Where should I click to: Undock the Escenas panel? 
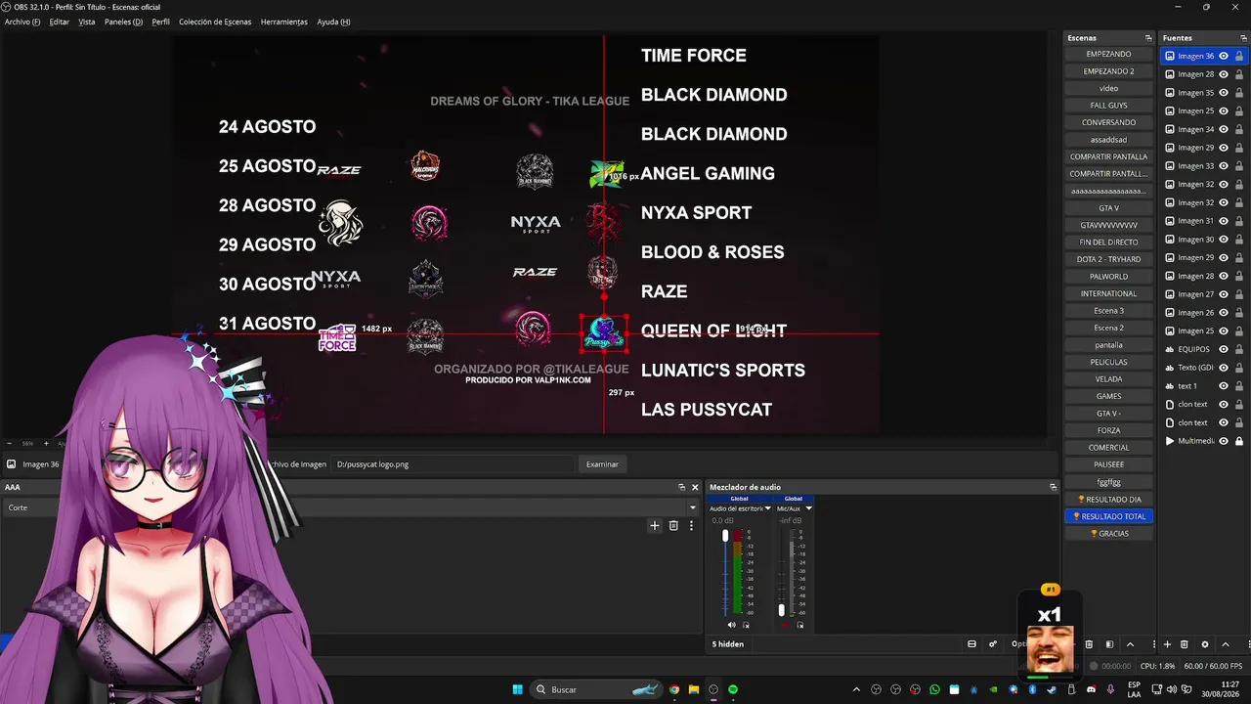(x=1148, y=38)
